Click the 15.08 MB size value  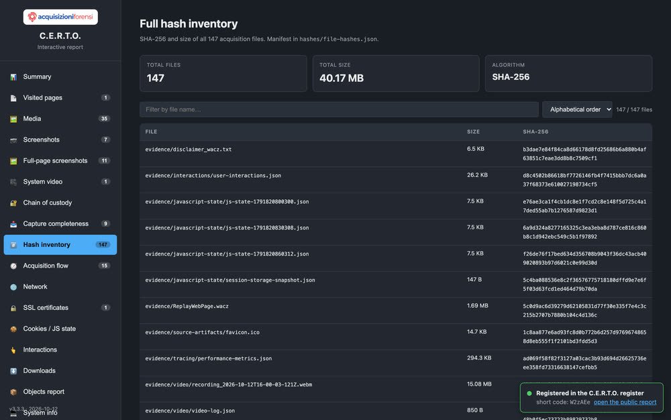tap(479, 384)
